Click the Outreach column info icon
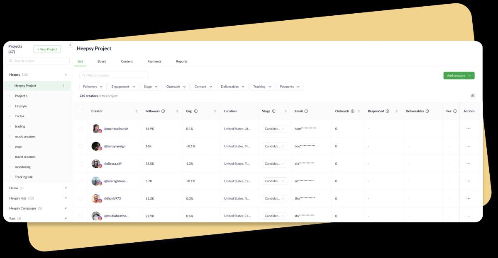The width and height of the screenshot is (498, 258). pyautogui.click(x=352, y=111)
